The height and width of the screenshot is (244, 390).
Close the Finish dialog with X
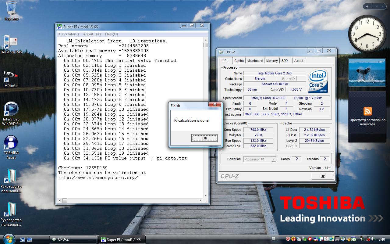(215, 105)
